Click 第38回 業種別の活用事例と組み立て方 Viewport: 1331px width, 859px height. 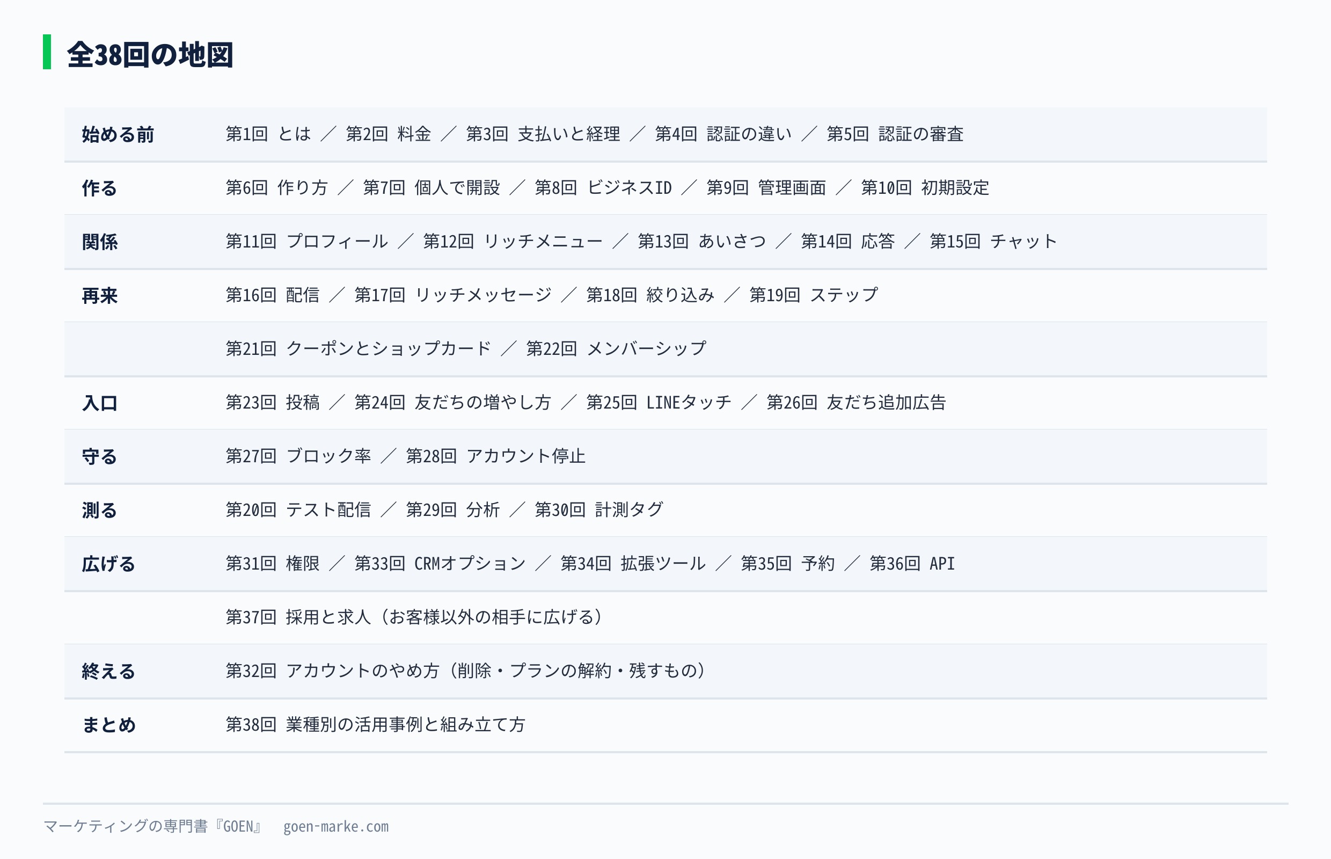tap(376, 724)
